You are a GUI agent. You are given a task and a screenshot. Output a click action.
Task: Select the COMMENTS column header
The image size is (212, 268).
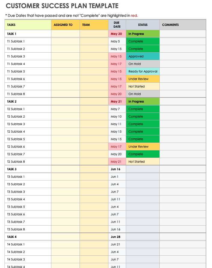tap(182, 25)
